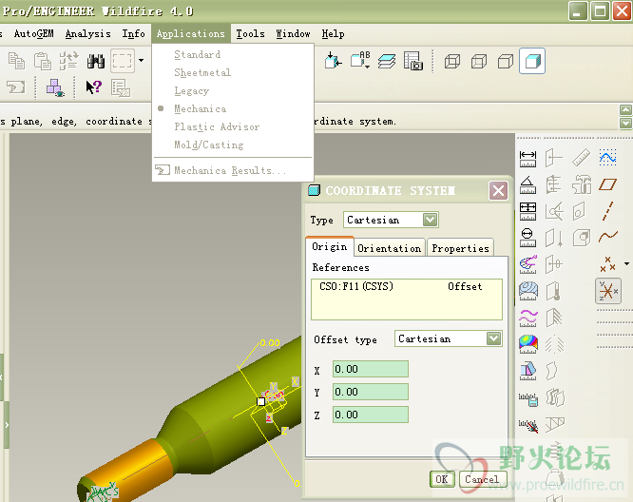Select the angle measure tool
This screenshot has width=633, height=502.
coord(528,185)
